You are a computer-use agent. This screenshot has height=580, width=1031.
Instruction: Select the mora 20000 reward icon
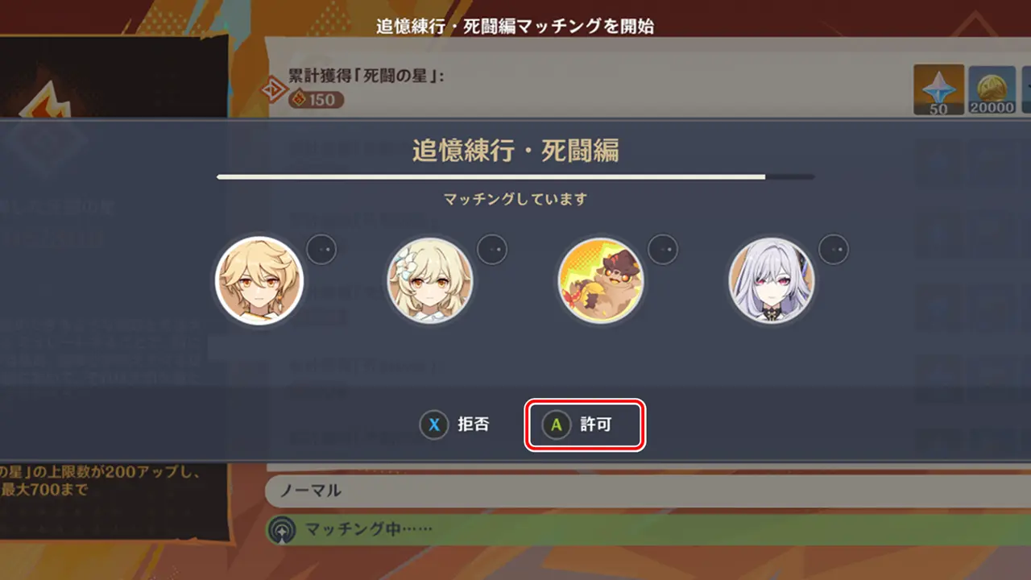992,89
